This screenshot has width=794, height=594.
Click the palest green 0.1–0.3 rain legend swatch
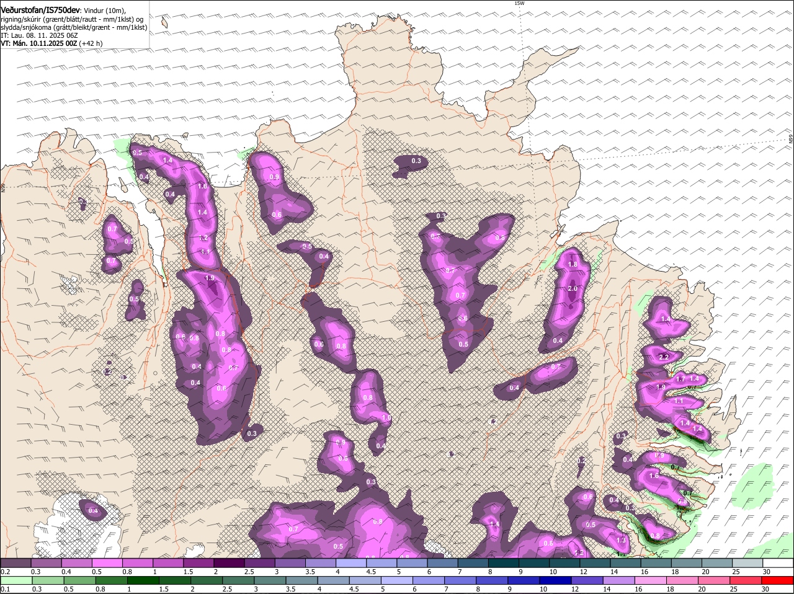[16, 580]
